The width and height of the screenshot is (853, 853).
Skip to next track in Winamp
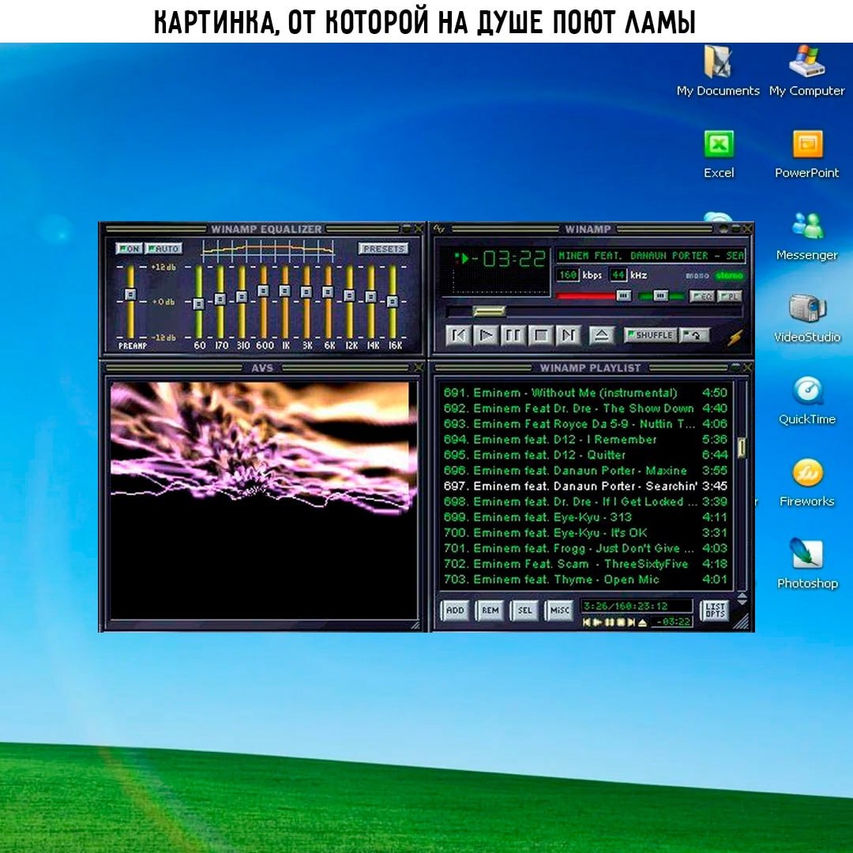point(567,335)
